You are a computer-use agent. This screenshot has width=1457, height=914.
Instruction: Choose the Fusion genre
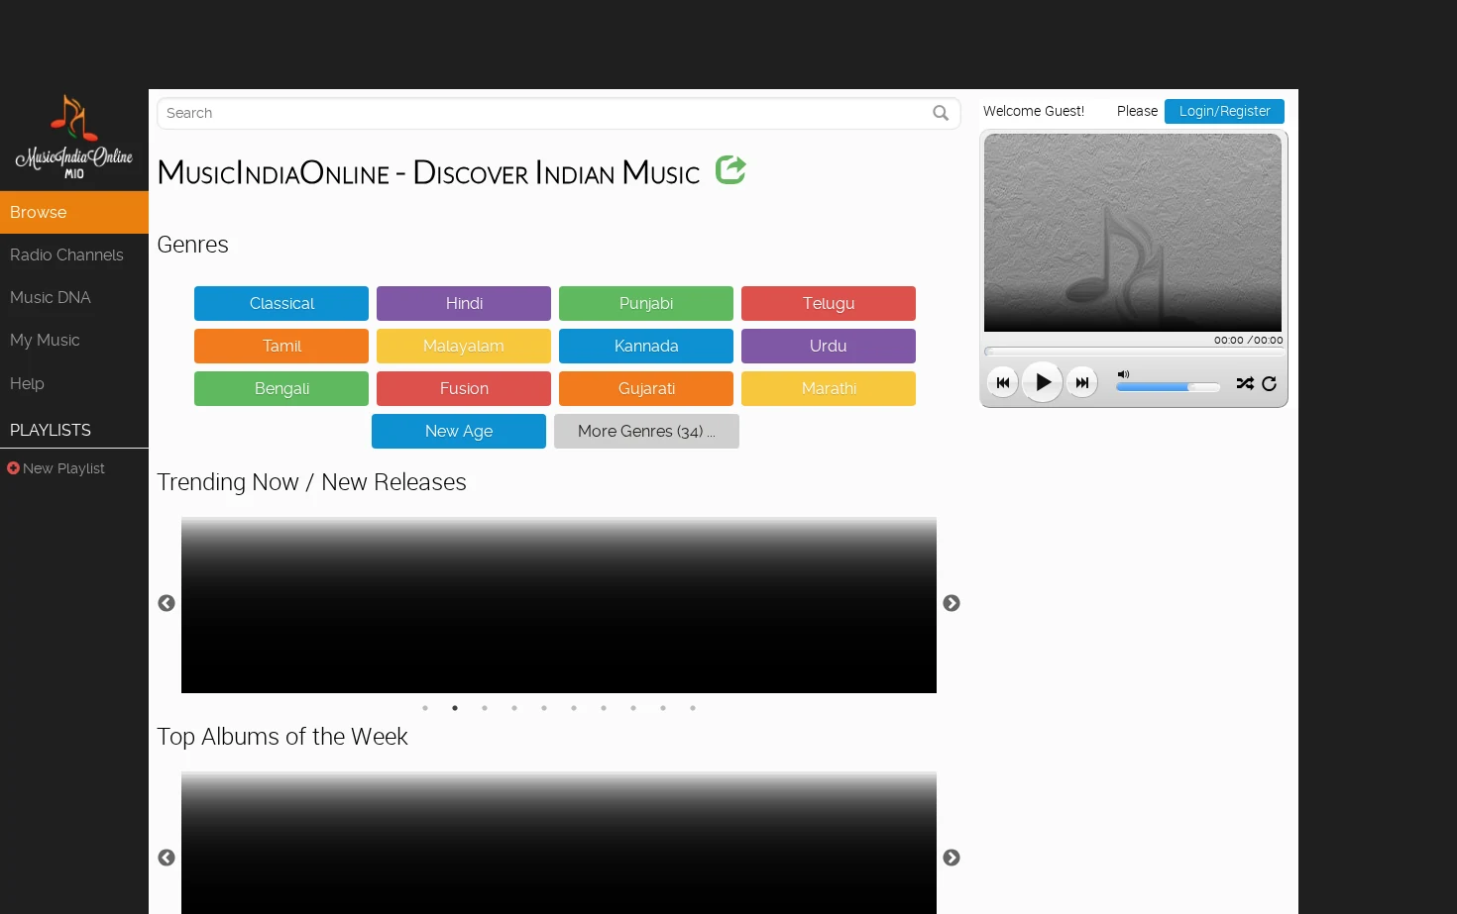tap(464, 388)
